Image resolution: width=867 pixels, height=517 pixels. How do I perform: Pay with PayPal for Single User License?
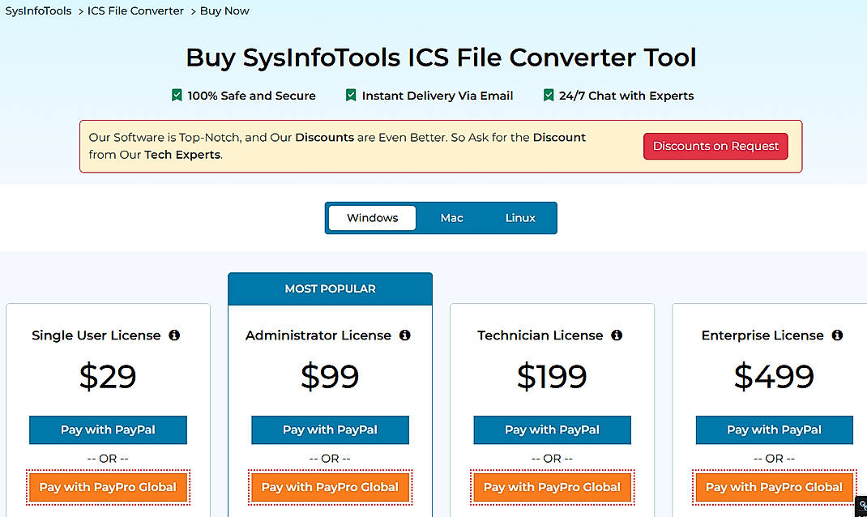coord(108,429)
